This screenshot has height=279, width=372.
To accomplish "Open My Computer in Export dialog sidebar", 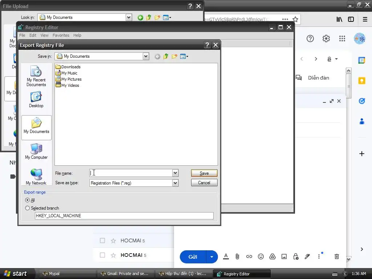I will pyautogui.click(x=36, y=151).
